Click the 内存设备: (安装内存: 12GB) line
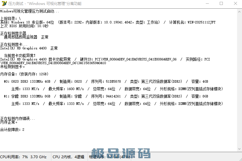Screen dimensions: 242x161 click(24, 74)
